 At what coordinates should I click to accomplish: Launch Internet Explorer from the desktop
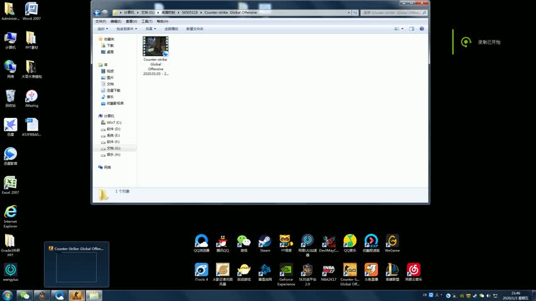coord(10,216)
